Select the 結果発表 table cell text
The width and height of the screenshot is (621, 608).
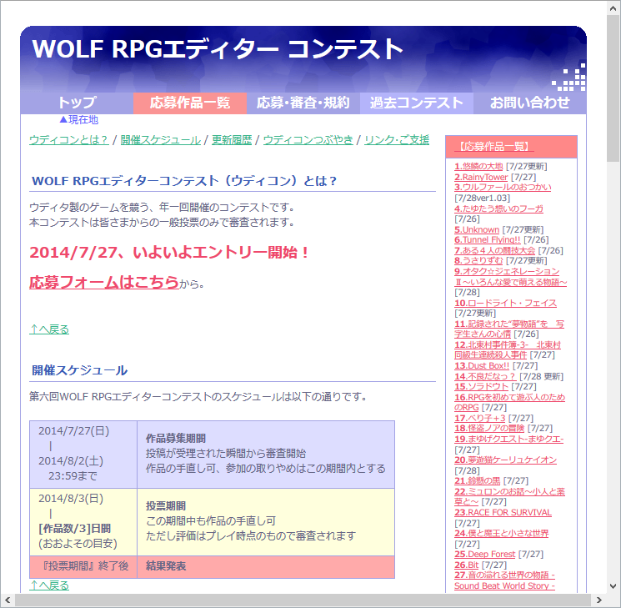pyautogui.click(x=166, y=566)
